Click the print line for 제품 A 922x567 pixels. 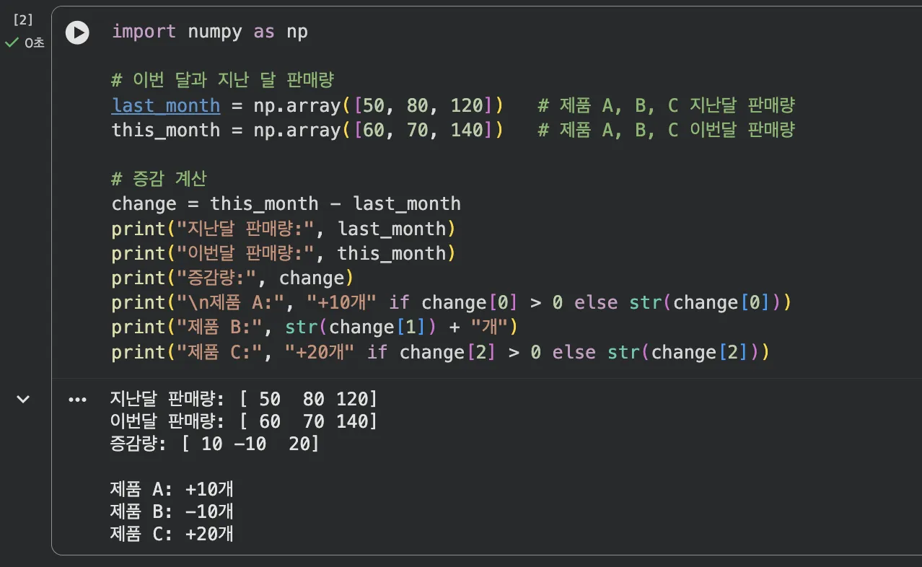coord(451,302)
